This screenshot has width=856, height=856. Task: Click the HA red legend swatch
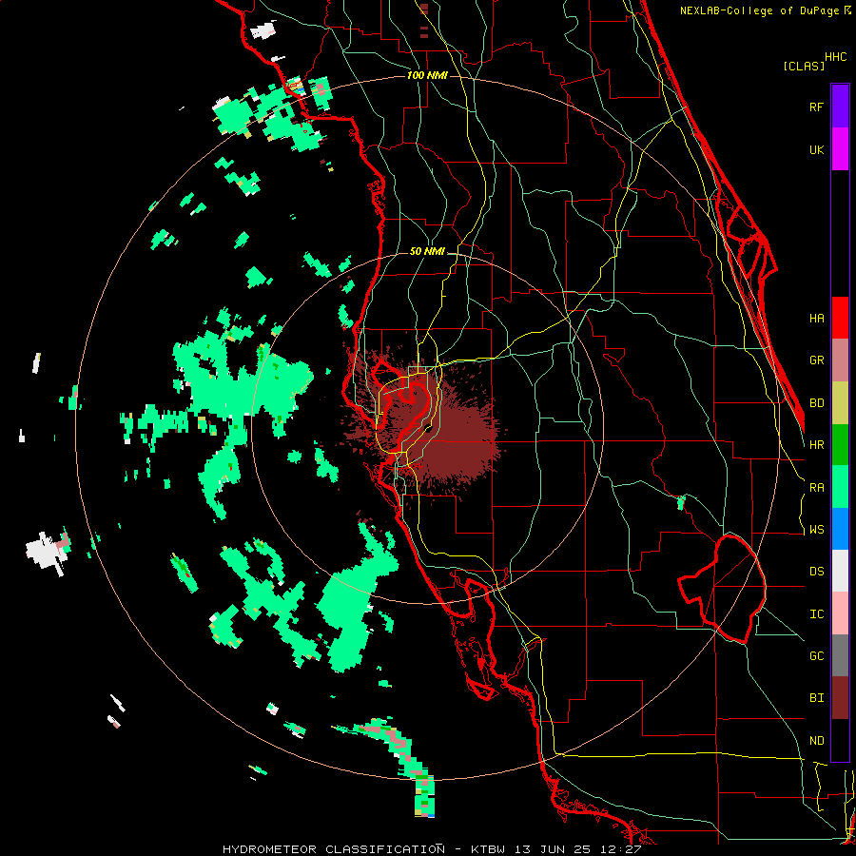(x=840, y=318)
